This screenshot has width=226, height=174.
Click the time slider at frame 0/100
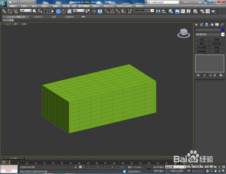14,158
